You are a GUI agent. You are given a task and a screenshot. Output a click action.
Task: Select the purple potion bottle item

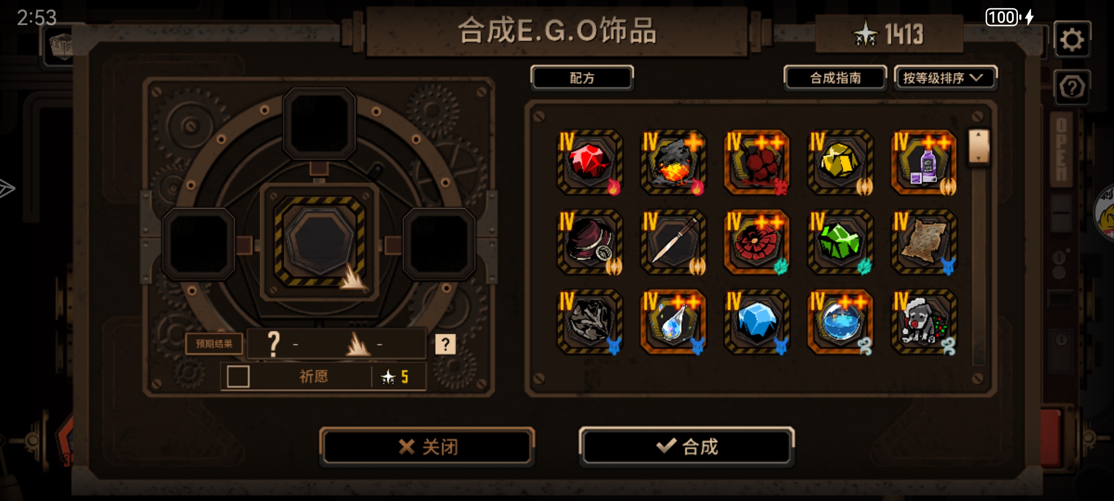click(924, 162)
